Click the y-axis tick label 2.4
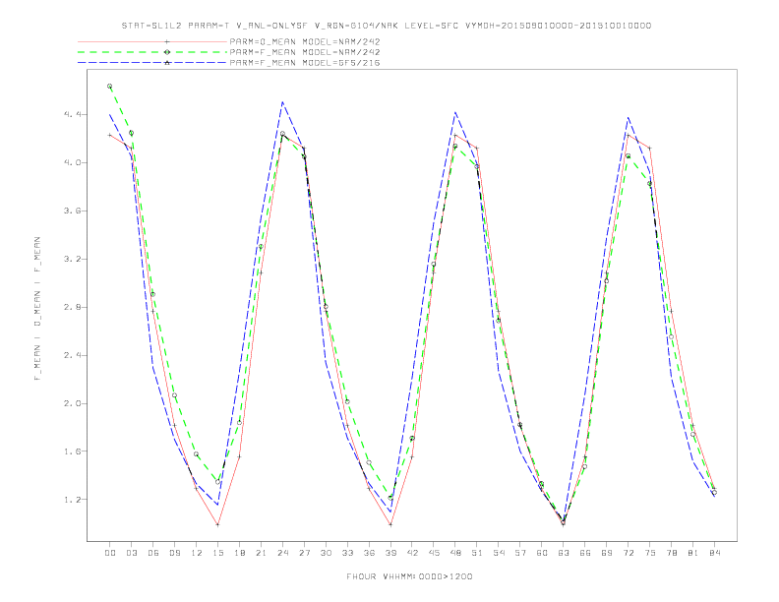 [x=72, y=355]
